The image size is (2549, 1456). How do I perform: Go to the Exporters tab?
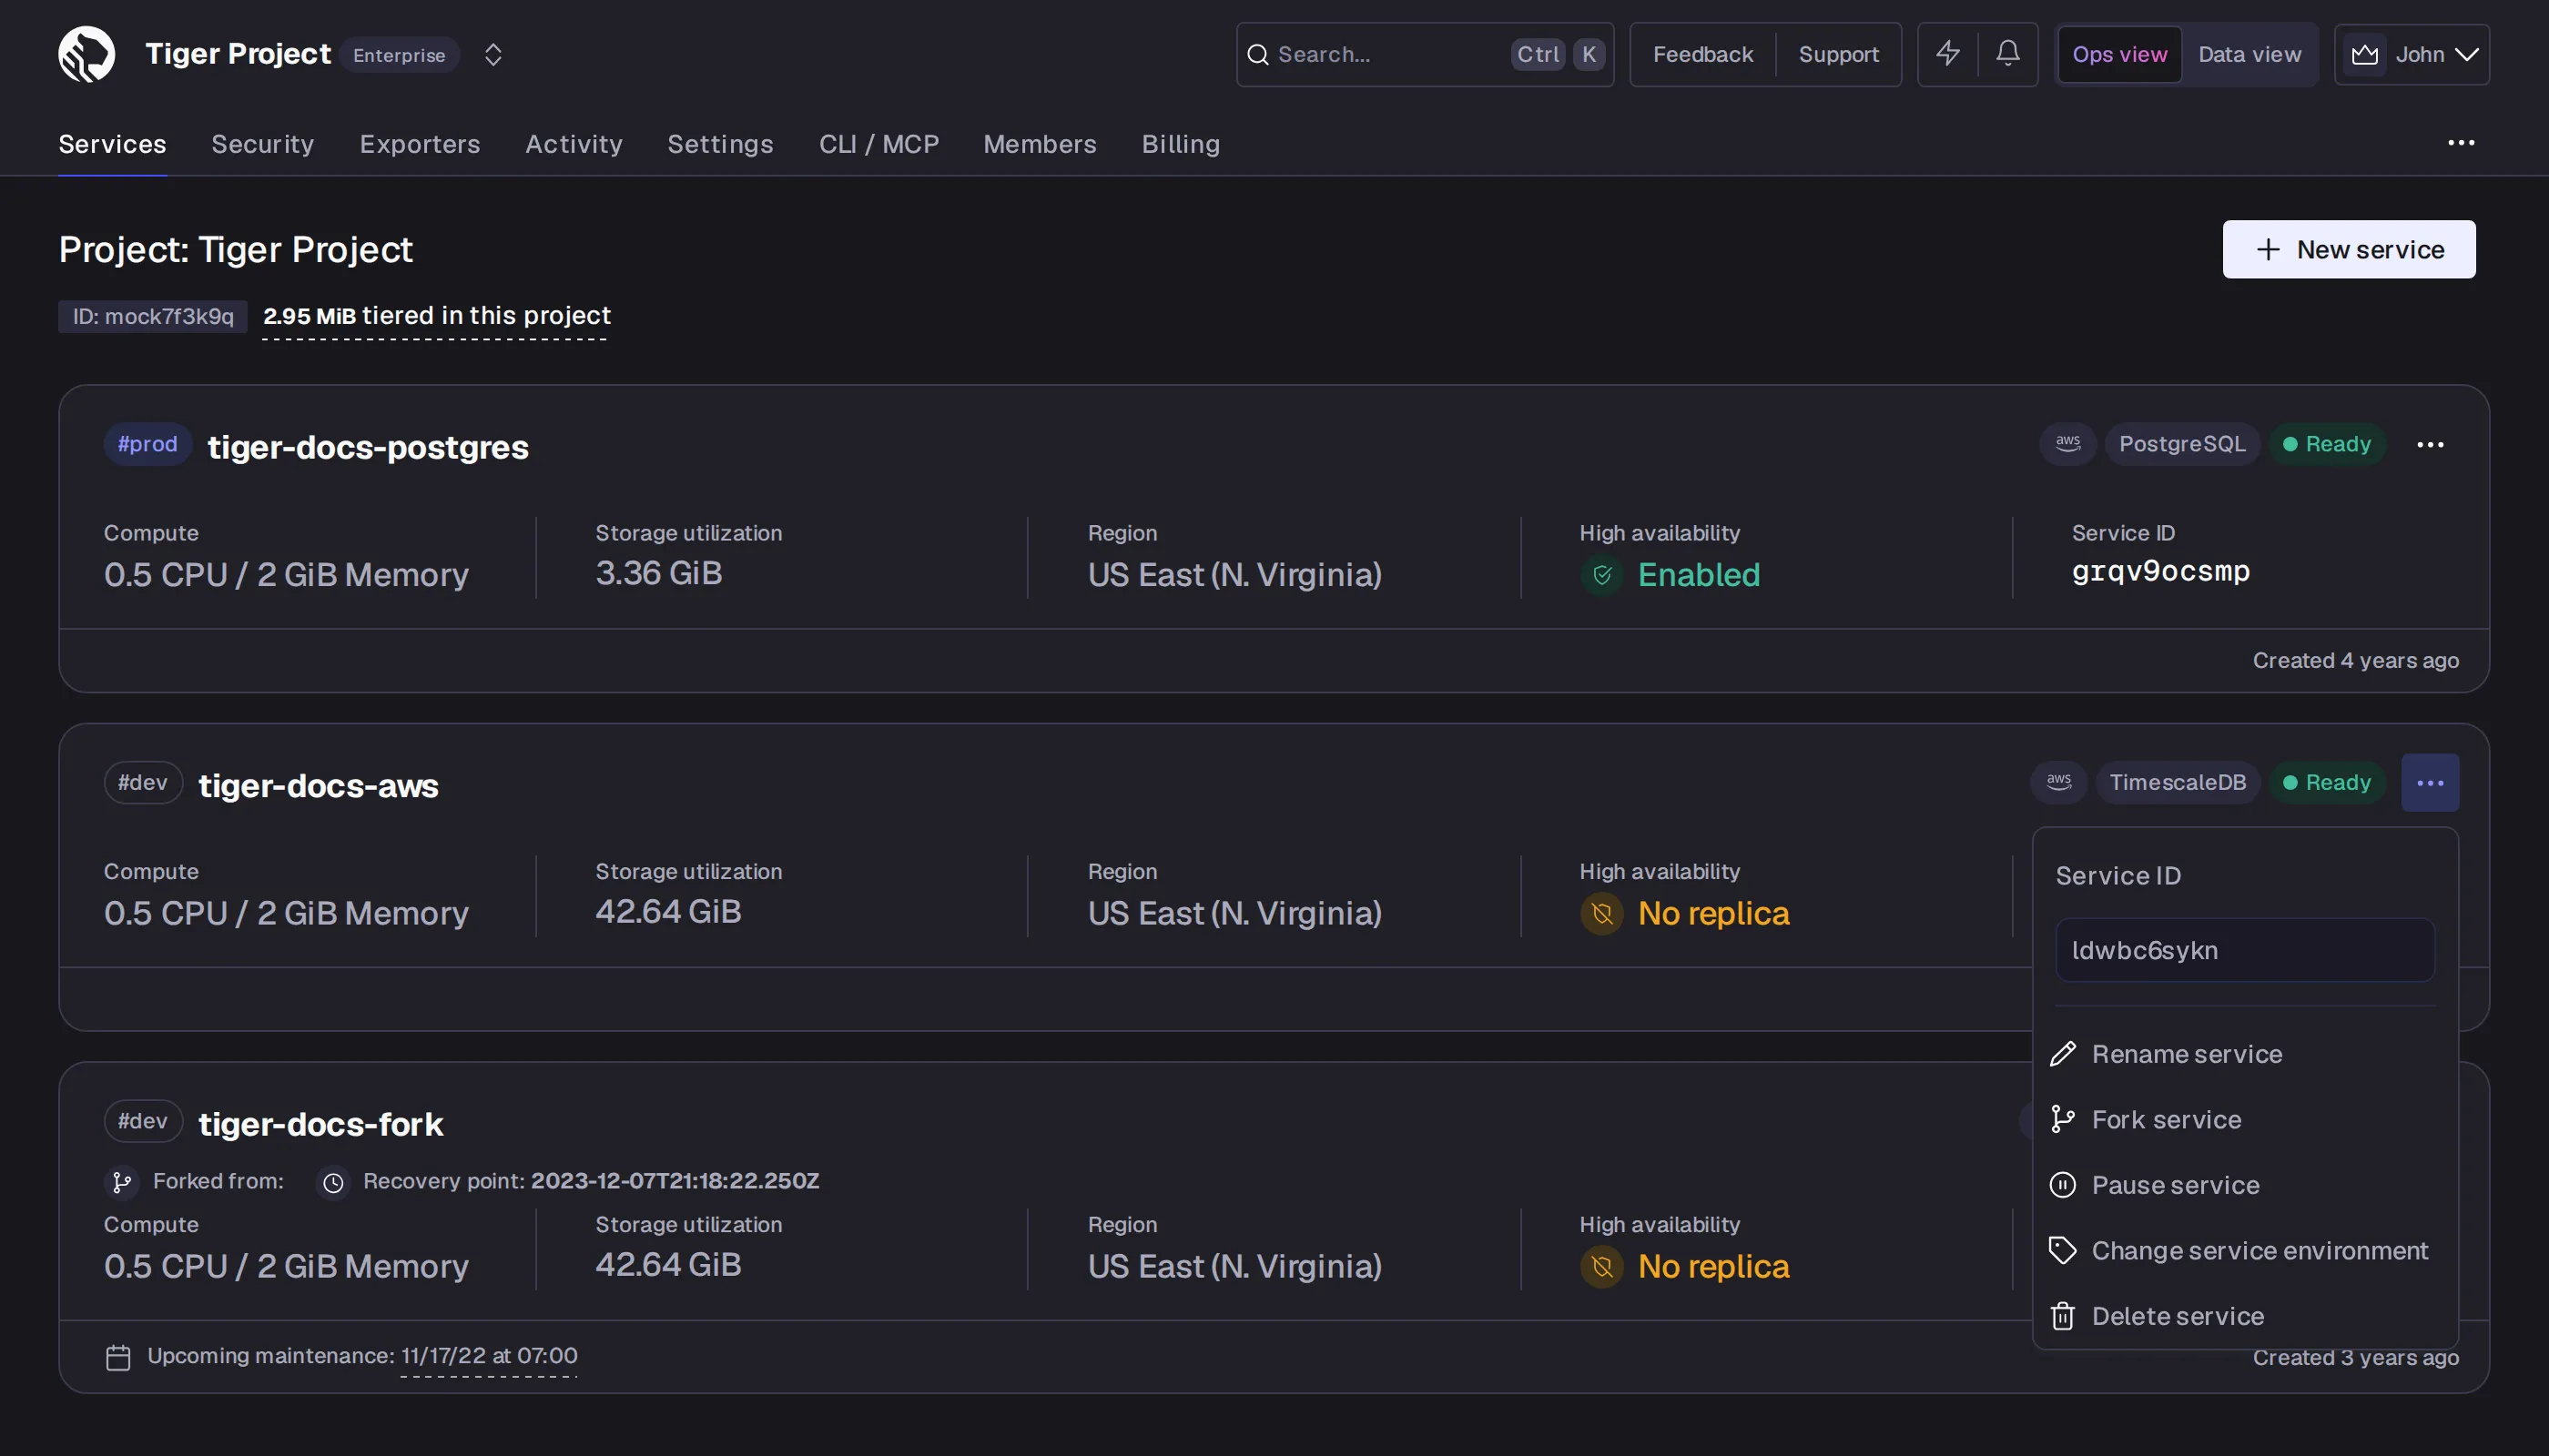[419, 144]
